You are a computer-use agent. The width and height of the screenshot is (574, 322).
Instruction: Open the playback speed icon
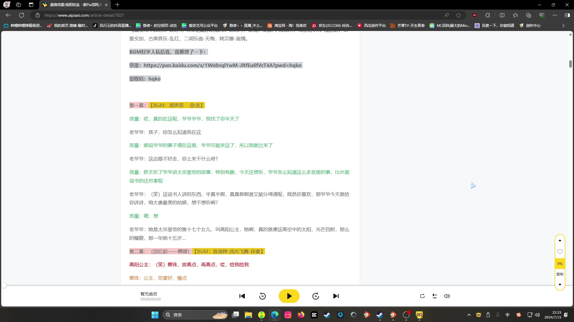point(434,296)
